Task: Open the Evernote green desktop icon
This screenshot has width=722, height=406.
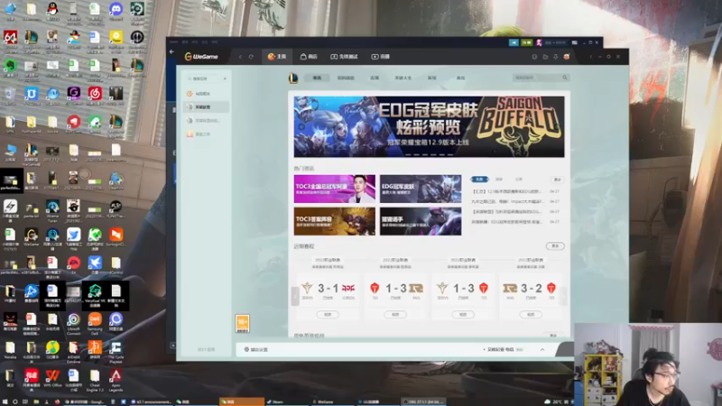Action: coord(10,67)
